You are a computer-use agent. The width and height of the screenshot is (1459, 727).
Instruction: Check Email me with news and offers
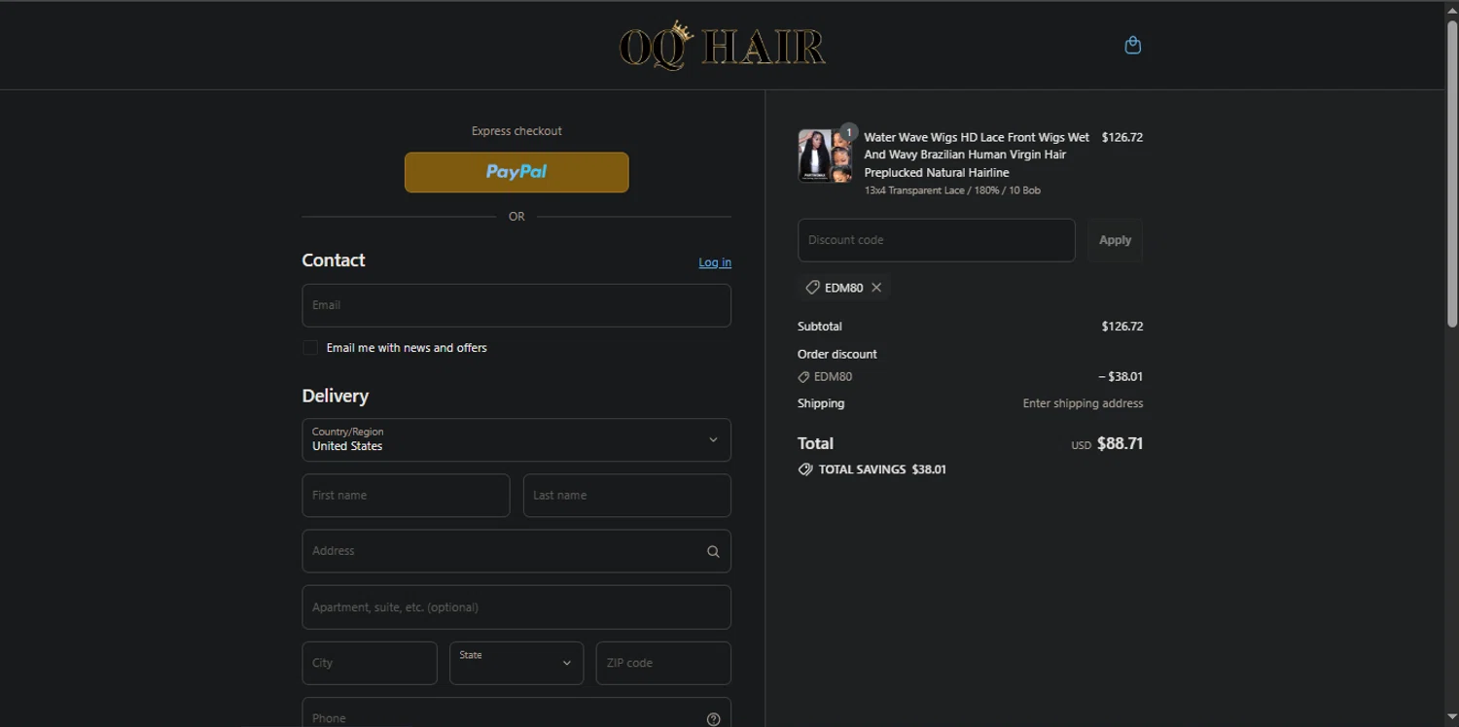click(310, 348)
